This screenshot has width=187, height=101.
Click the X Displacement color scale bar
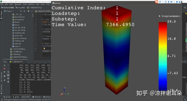[163, 56]
